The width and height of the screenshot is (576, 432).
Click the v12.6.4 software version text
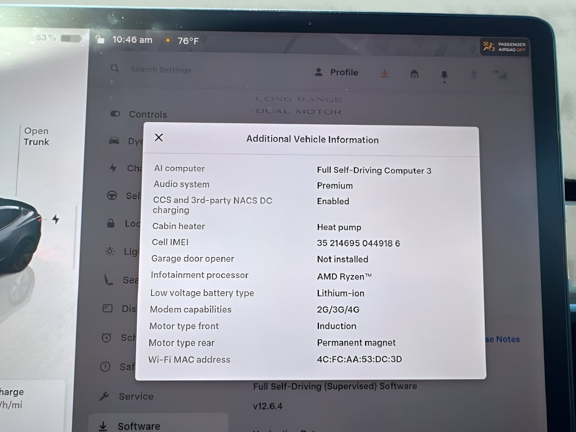click(x=268, y=406)
